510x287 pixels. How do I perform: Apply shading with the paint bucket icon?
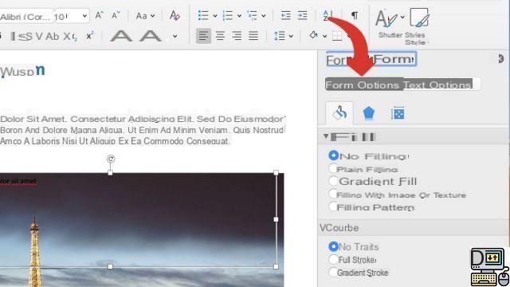pos(313,35)
